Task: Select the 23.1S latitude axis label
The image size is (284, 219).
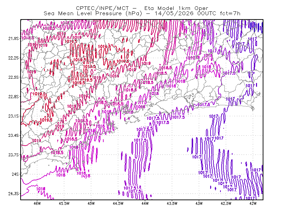Action: click(x=13, y=116)
